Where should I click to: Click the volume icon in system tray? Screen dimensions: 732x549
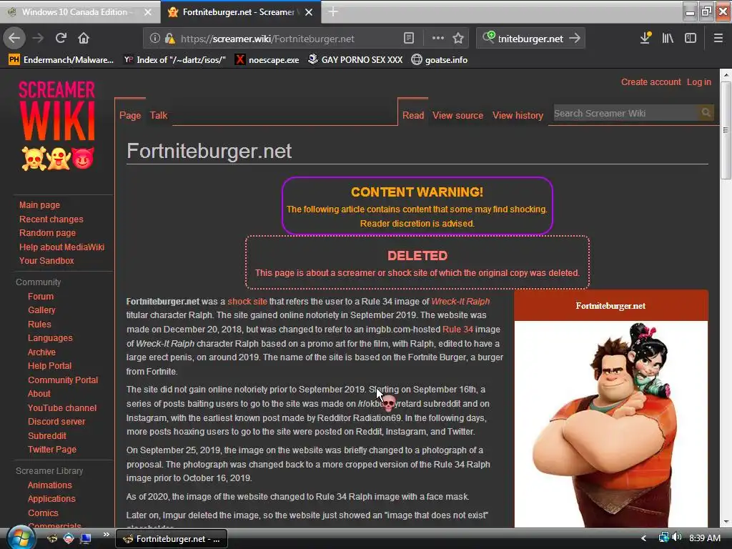[x=677, y=538]
